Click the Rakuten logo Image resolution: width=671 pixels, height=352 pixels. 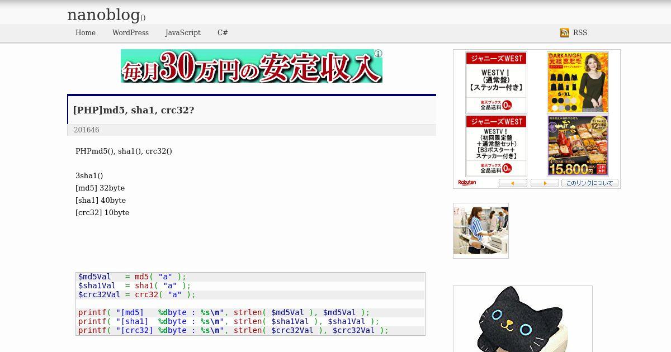tap(467, 183)
